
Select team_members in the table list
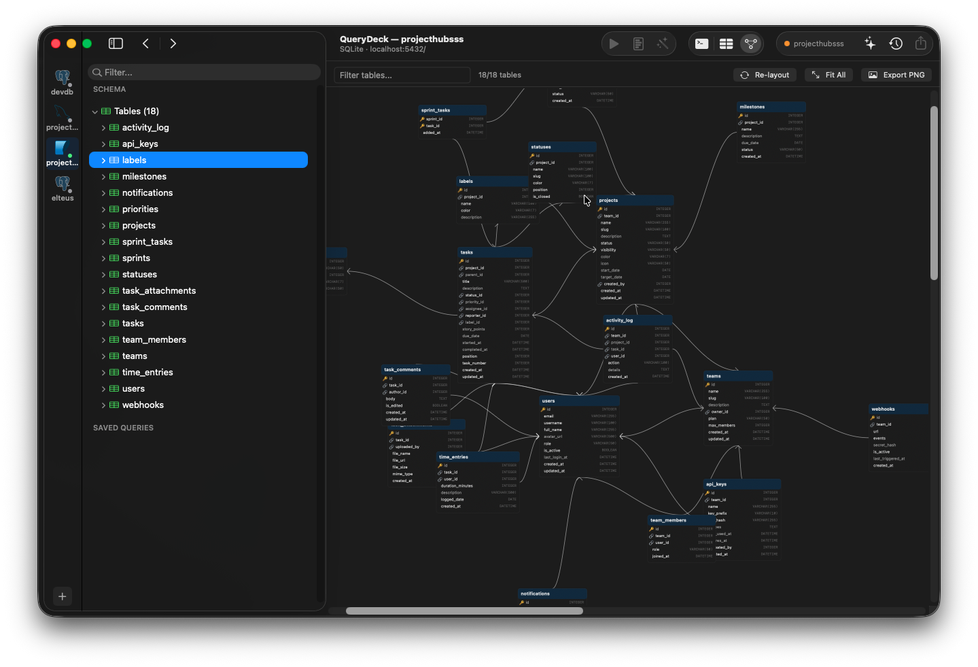point(198,340)
